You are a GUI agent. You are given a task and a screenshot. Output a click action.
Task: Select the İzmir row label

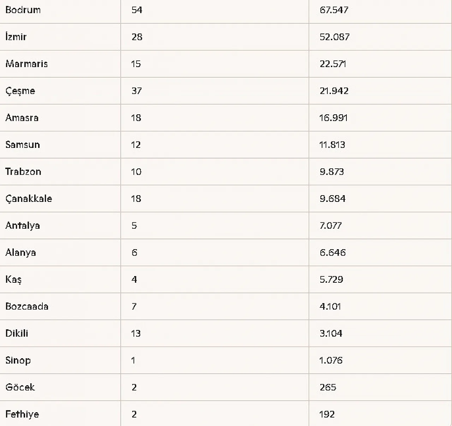click(x=16, y=37)
